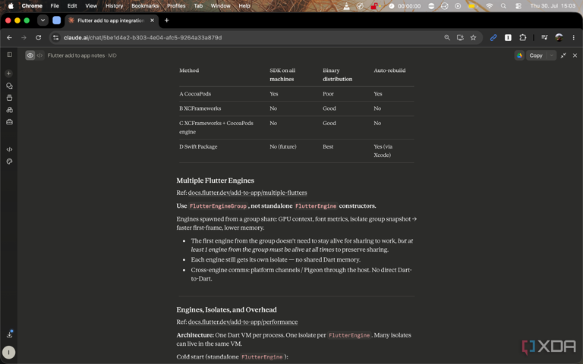Click the install app icon in address bar

[460, 37]
